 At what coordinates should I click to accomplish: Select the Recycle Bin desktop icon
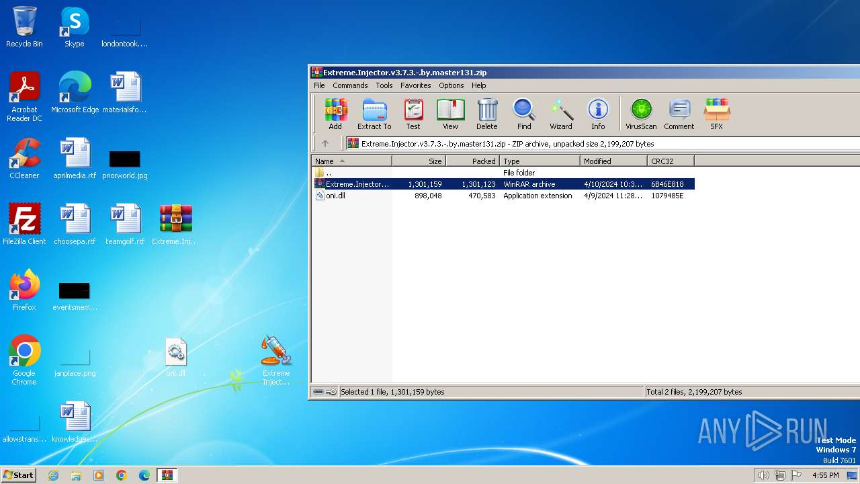coord(24,27)
